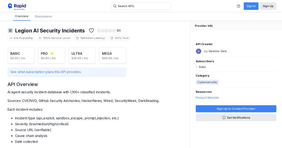Click the Gemmo Zero avatar icon
Screen dimensions: 282x148
198,51
